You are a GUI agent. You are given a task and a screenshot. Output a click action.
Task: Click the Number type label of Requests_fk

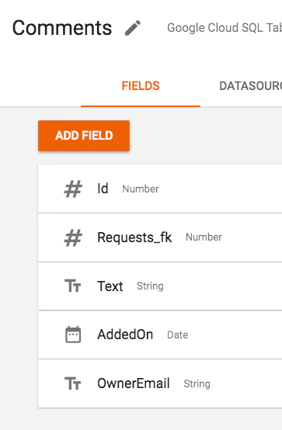coord(204,238)
